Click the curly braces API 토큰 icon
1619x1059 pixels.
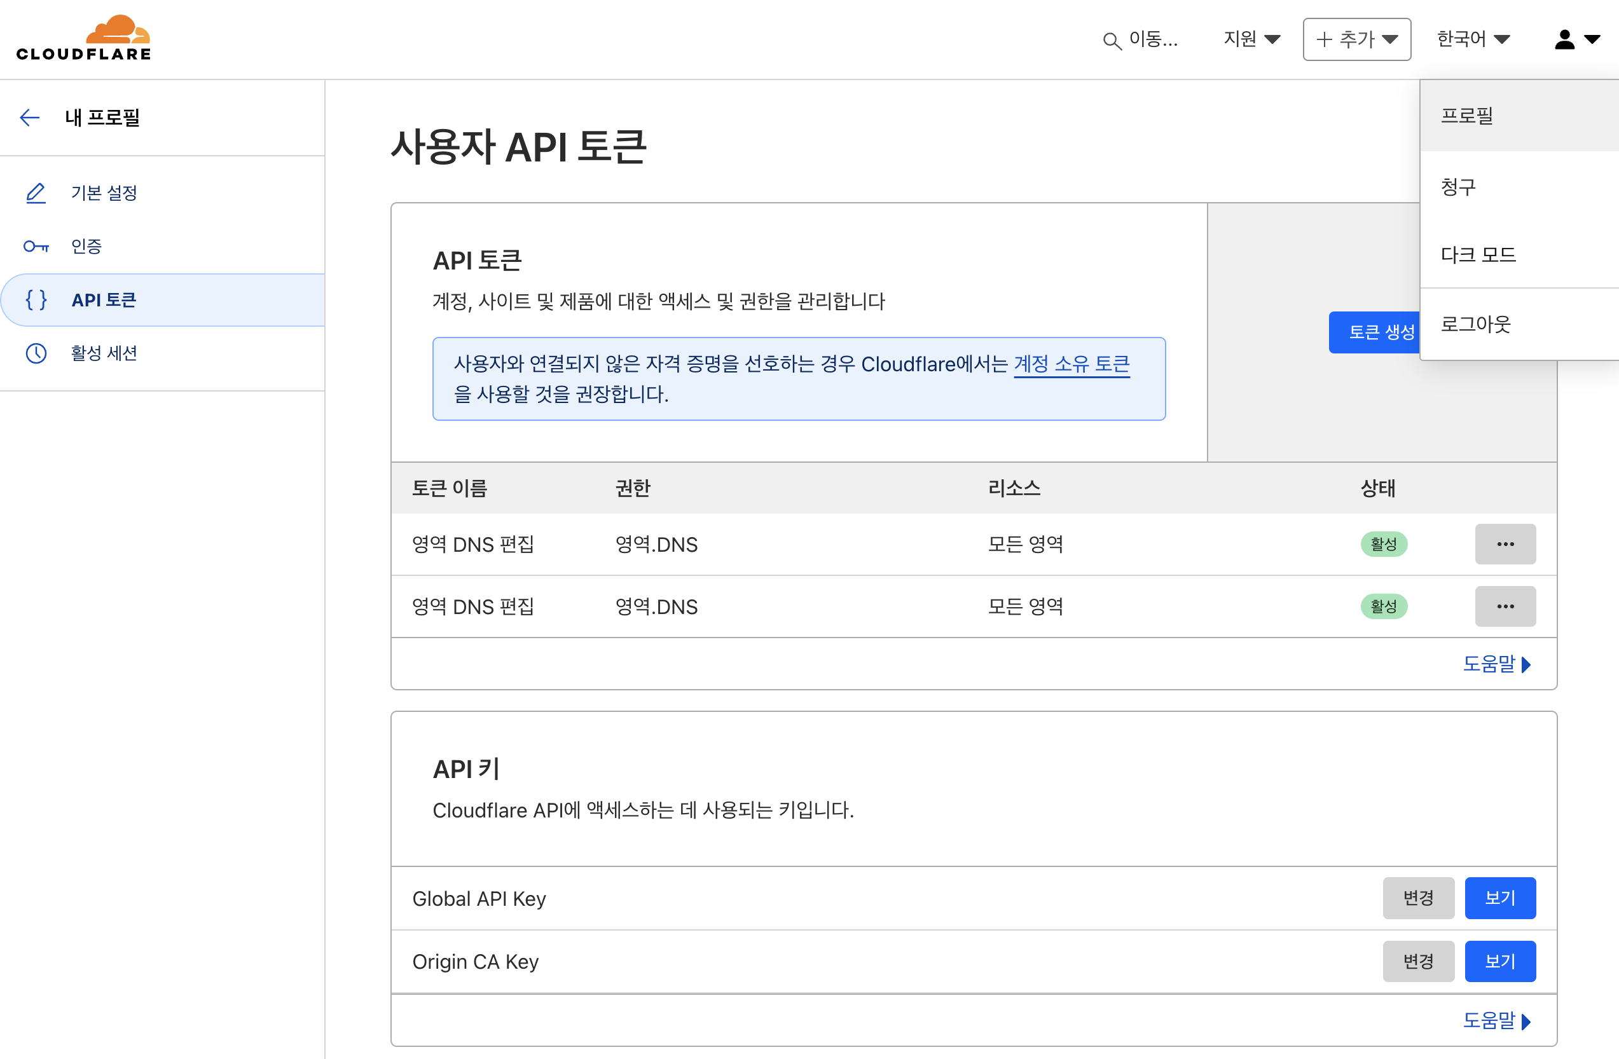tap(36, 300)
